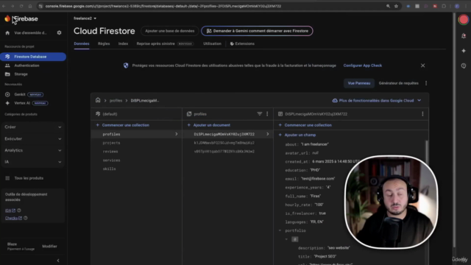Image resolution: width=471 pixels, height=265 pixels.
Task: Open Firestore Database in sidebar
Action: pos(33,57)
